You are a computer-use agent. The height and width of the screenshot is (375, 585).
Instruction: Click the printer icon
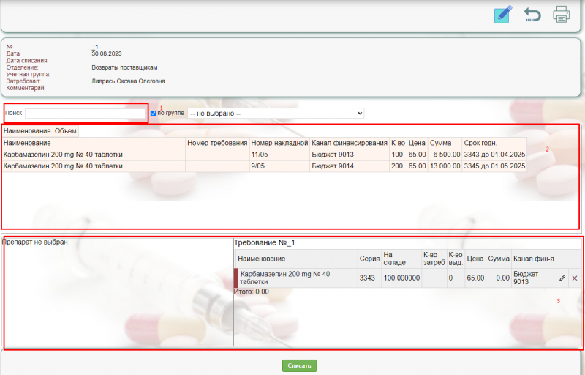[561, 15]
